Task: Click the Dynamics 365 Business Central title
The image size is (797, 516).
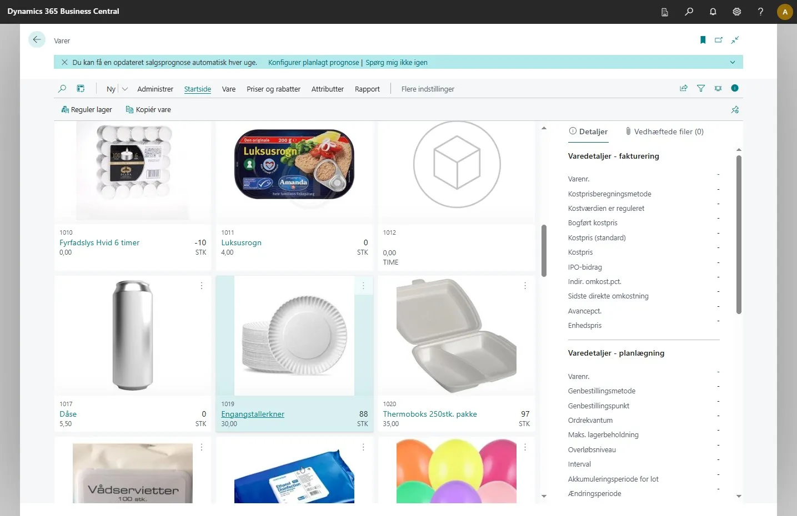Action: point(63,12)
